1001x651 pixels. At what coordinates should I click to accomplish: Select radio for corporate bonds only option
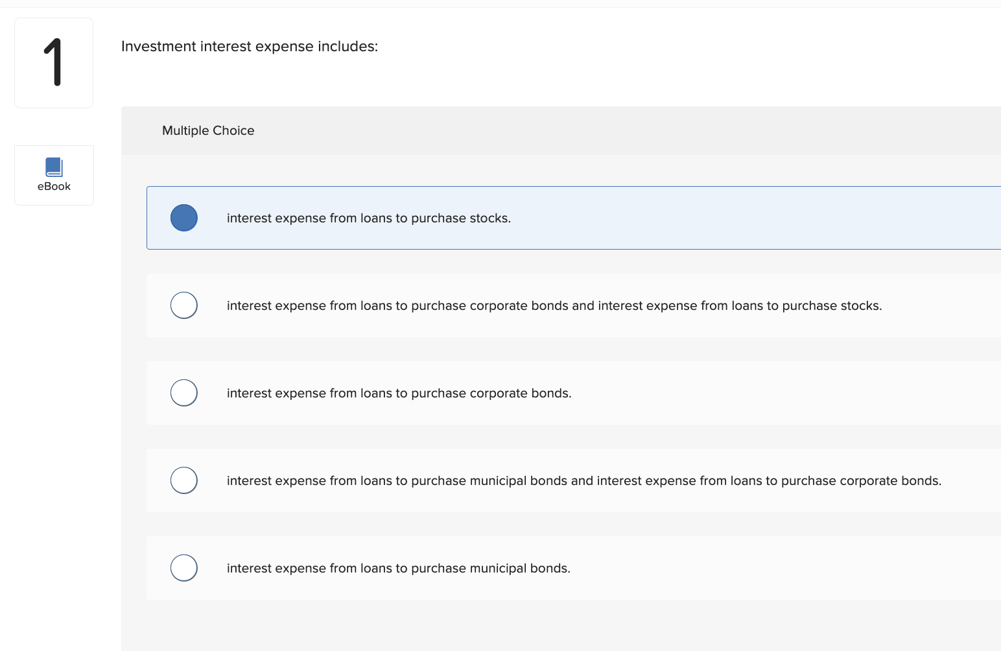(184, 393)
